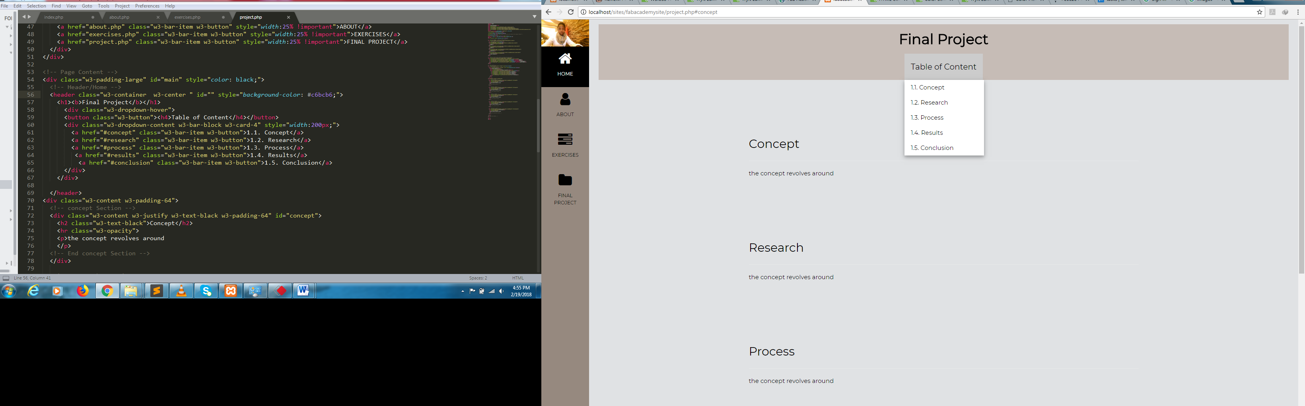1305x406 pixels.
Task: Show hidden system tray icons
Action: (463, 291)
